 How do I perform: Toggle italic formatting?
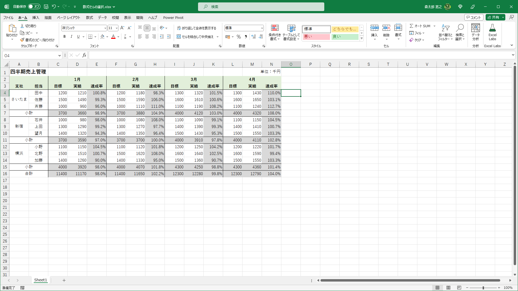click(71, 37)
